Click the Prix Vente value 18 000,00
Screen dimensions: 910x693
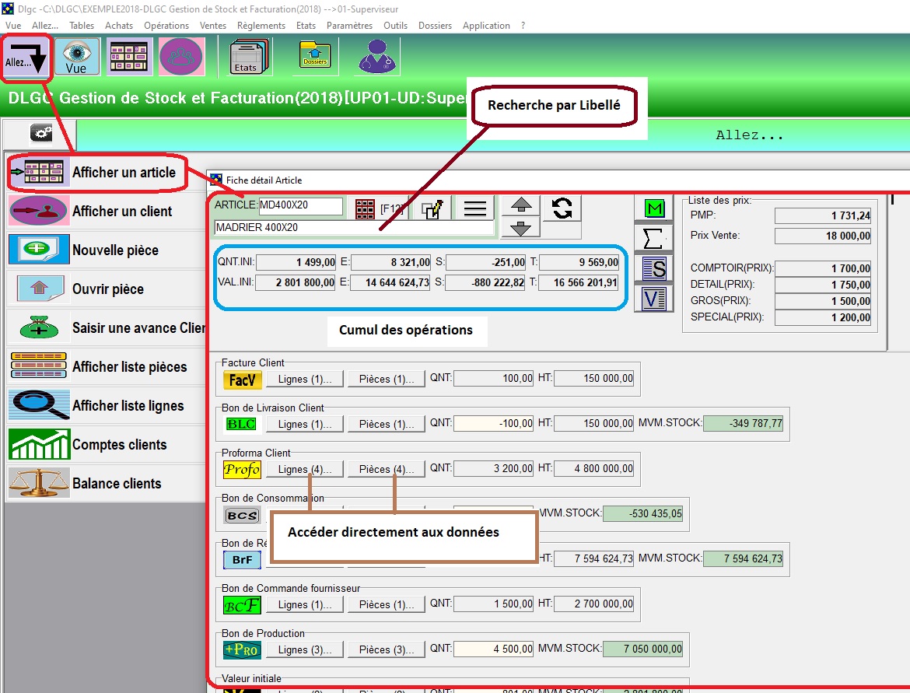(x=823, y=236)
